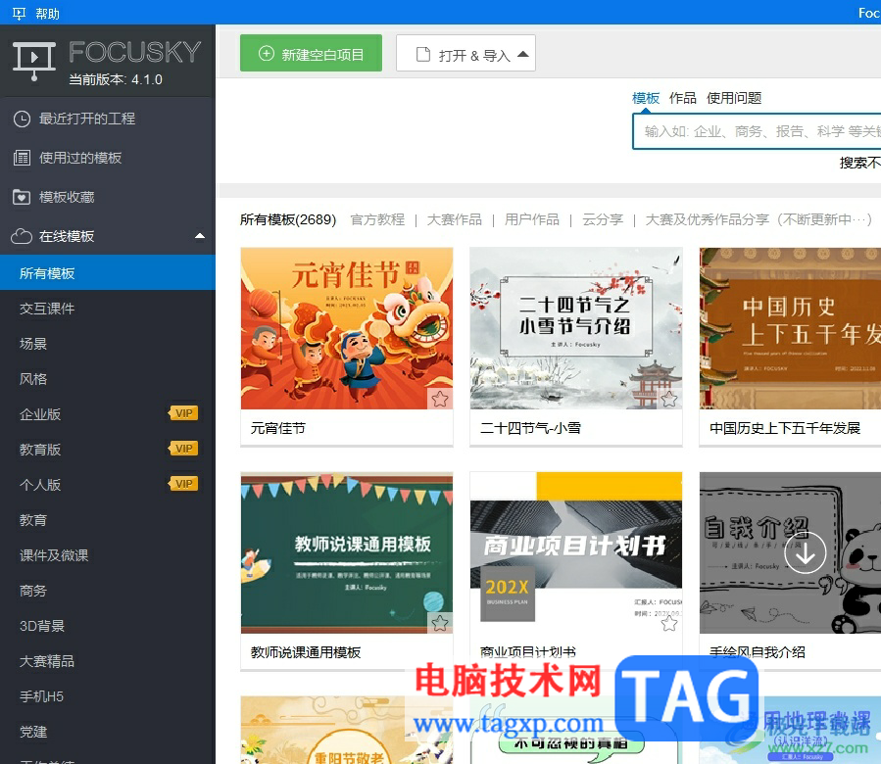Filter by 大赛作品
The image size is (881, 764).
coord(455,219)
